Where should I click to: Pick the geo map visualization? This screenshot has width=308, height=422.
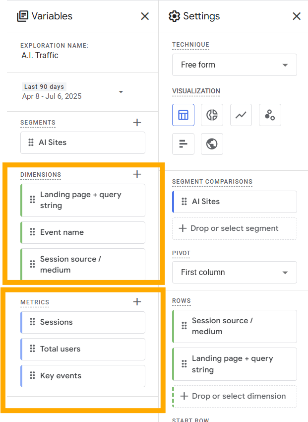[212, 144]
